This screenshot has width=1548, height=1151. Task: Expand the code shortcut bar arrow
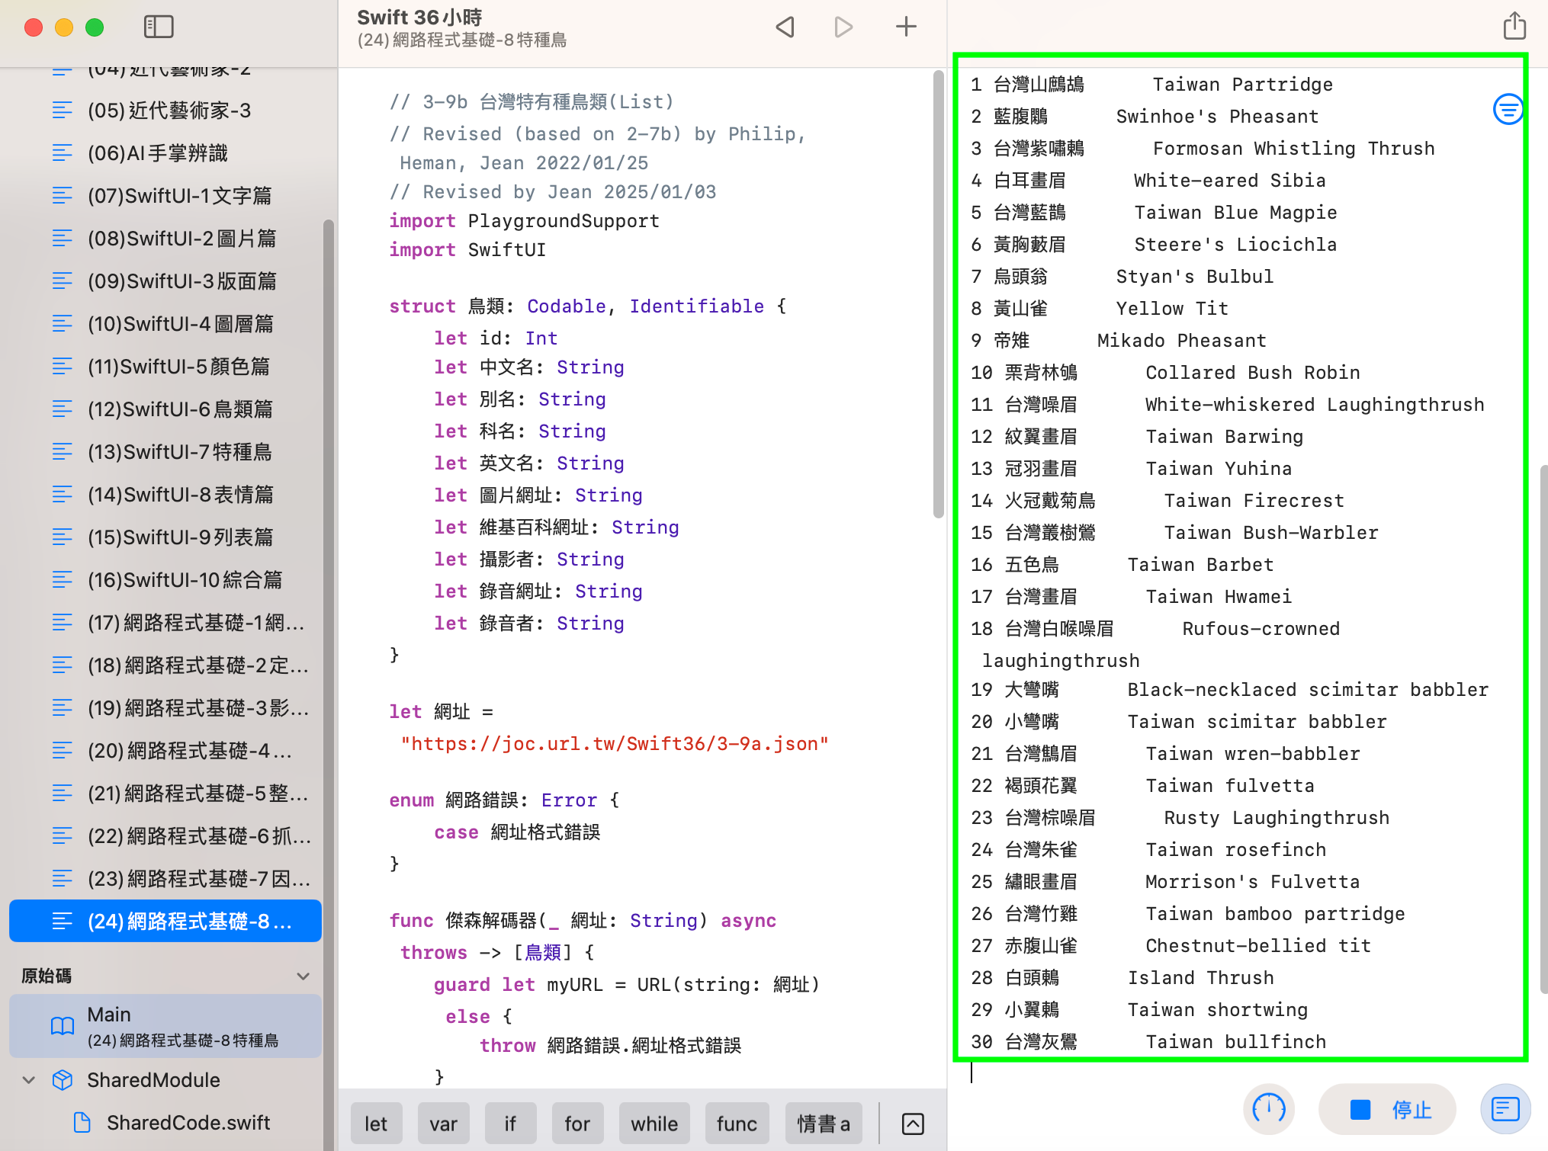(x=913, y=1124)
